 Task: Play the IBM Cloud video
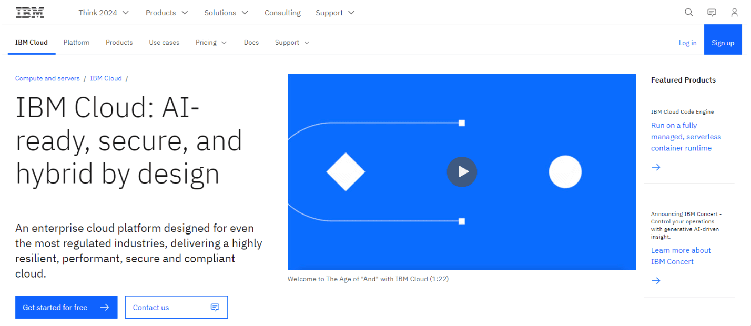tap(462, 172)
